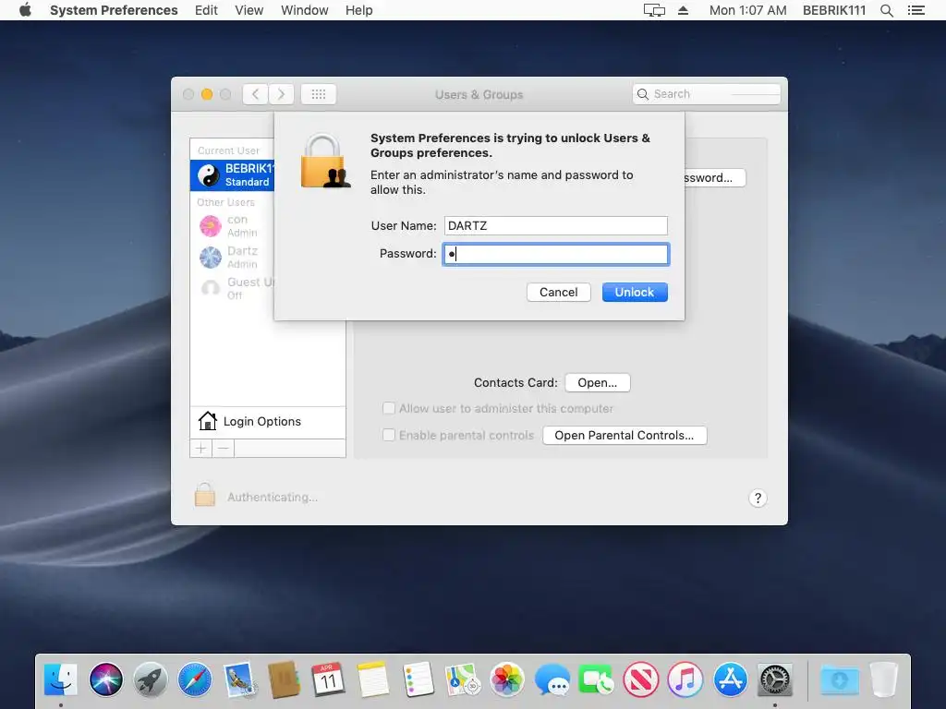Open Spotlight search magnifier icon
This screenshot has width=946, height=709.
click(x=886, y=10)
